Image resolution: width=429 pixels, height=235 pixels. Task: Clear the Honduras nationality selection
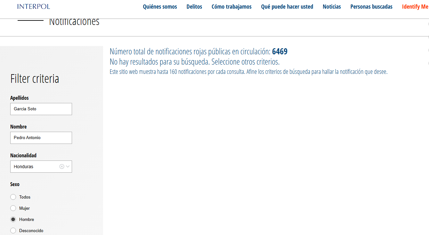point(62,167)
